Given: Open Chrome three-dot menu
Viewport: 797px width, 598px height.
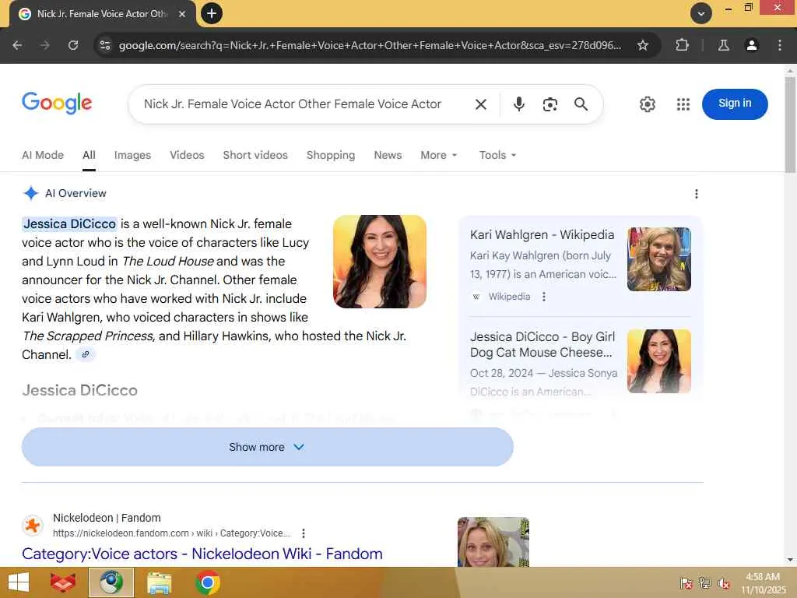Looking at the screenshot, I should click(x=779, y=45).
